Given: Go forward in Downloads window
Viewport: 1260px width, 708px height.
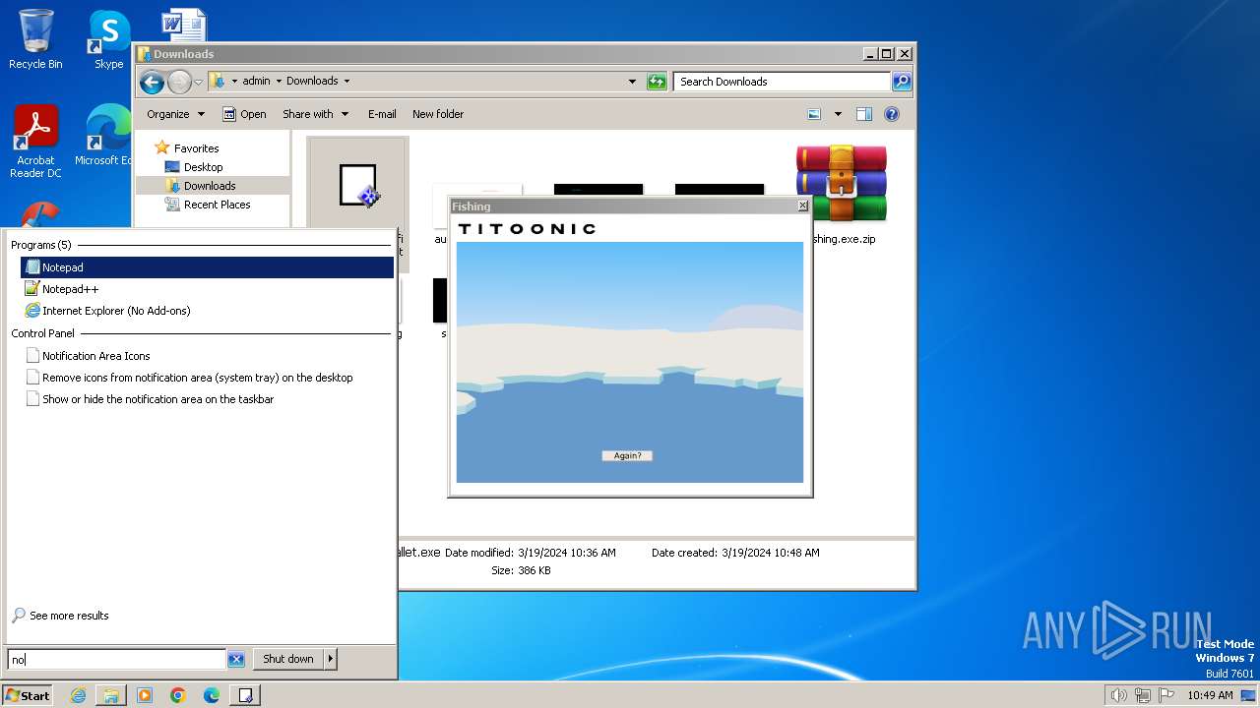Looking at the screenshot, I should coord(179,82).
